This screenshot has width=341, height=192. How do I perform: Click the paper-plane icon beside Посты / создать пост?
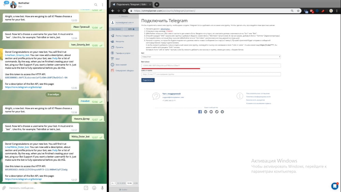[x=113, y=36]
